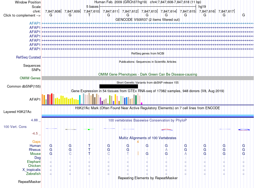This screenshot has height=188, width=254.
Task: Open the GENCODE V50lift37 track title
Action: pyautogui.click(x=147, y=19)
